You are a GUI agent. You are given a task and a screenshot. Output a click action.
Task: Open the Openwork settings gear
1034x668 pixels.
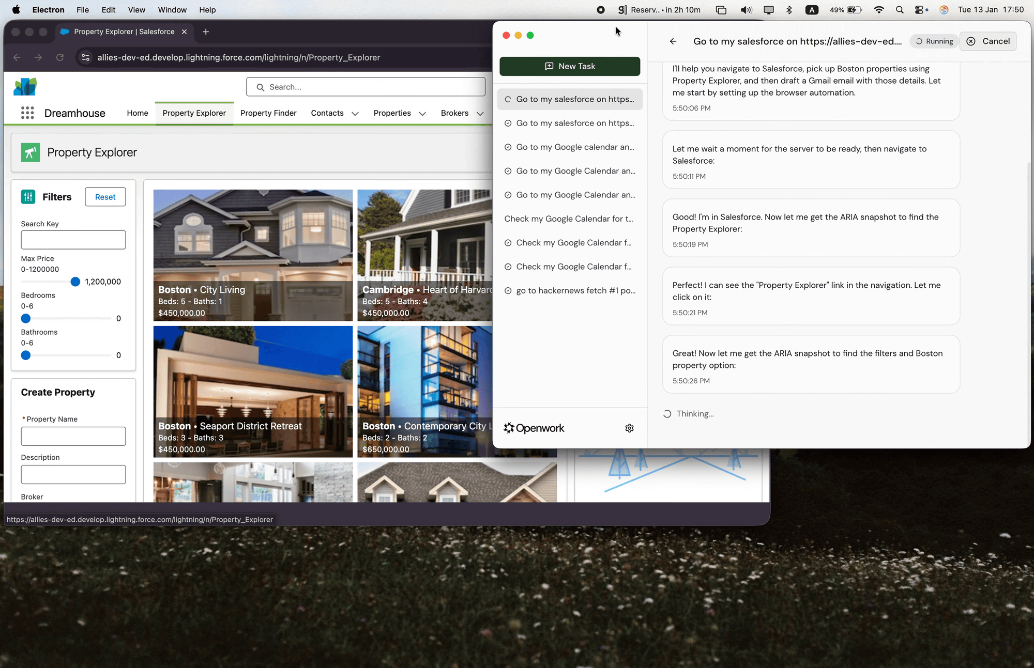(x=629, y=428)
